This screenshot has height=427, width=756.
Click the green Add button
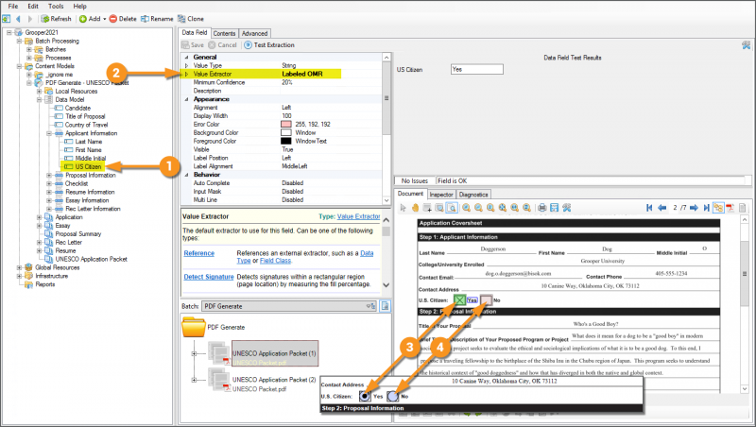[90, 19]
